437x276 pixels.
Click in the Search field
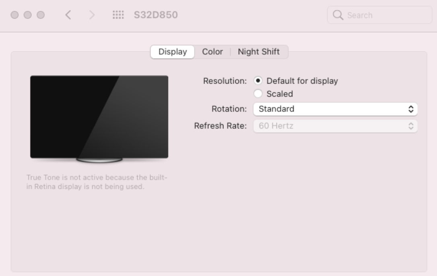(379, 15)
